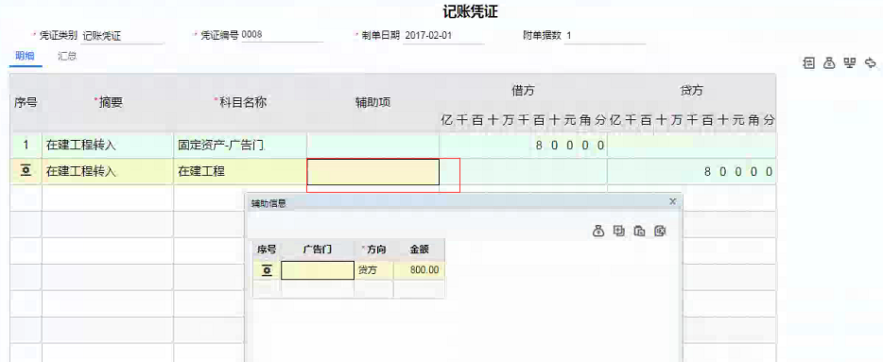Click the notebook transfer icon in voucher toolbar
Image resolution: width=883 pixels, height=362 pixels.
click(808, 63)
